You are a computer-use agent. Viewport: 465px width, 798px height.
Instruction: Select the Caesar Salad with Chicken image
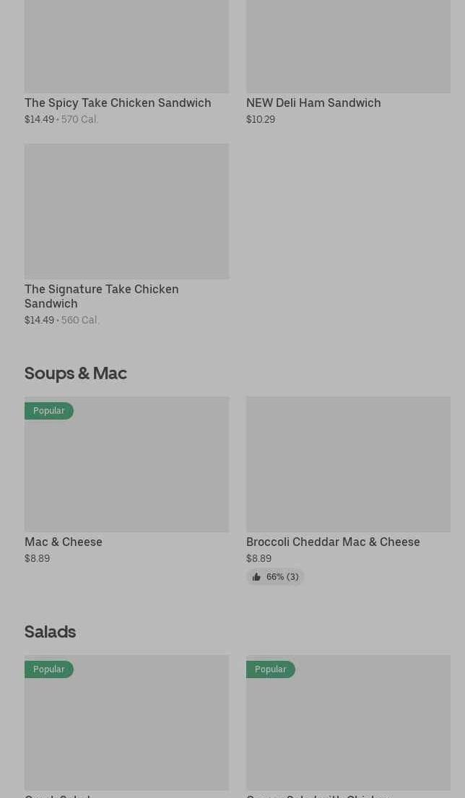pyautogui.click(x=348, y=729)
